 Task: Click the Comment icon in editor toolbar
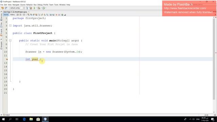[x=62, y=15]
